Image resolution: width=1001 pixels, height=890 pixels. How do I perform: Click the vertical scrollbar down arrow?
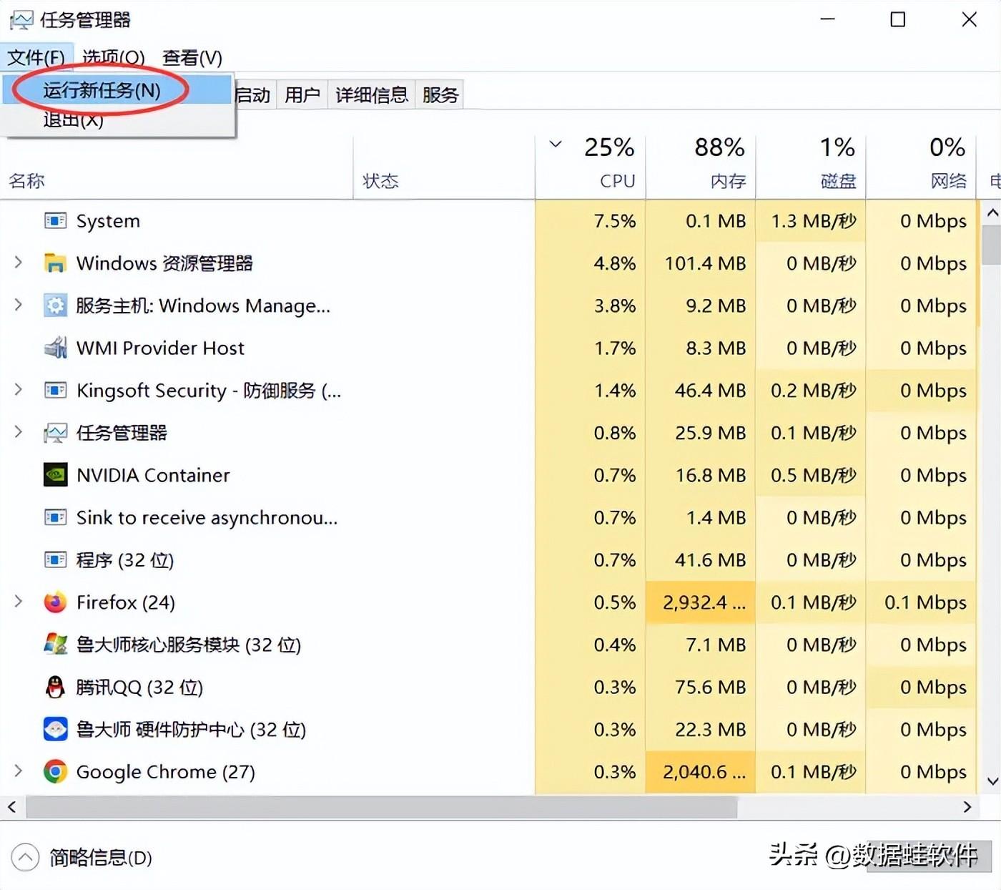992,781
